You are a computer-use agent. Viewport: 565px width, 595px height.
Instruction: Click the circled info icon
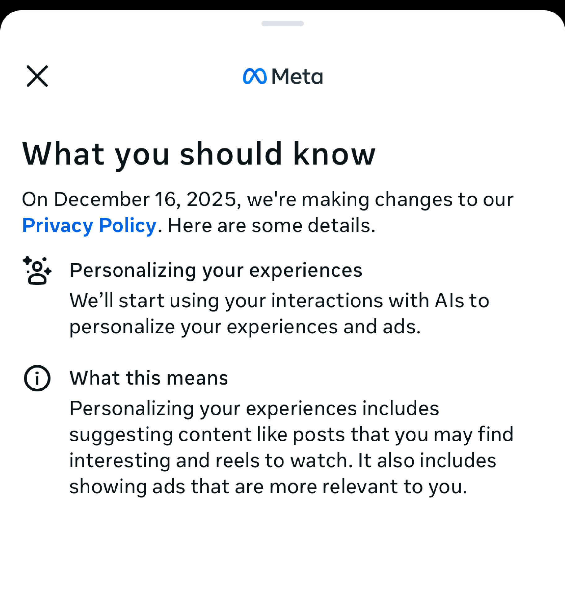37,378
